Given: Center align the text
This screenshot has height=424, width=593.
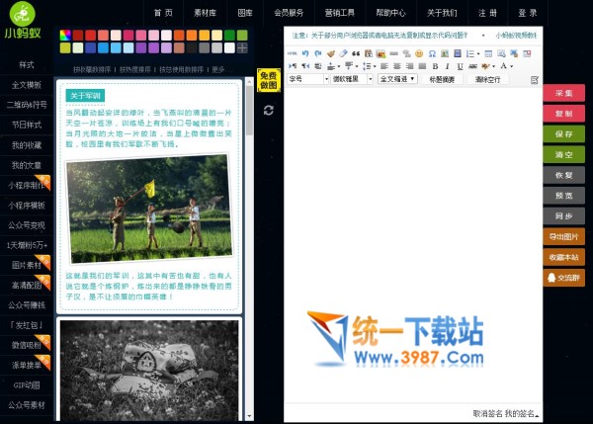Looking at the screenshot, I should [x=397, y=66].
